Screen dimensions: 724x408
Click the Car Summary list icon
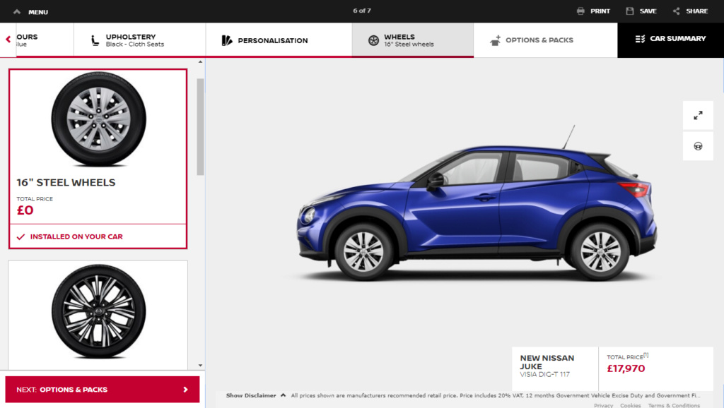point(639,39)
